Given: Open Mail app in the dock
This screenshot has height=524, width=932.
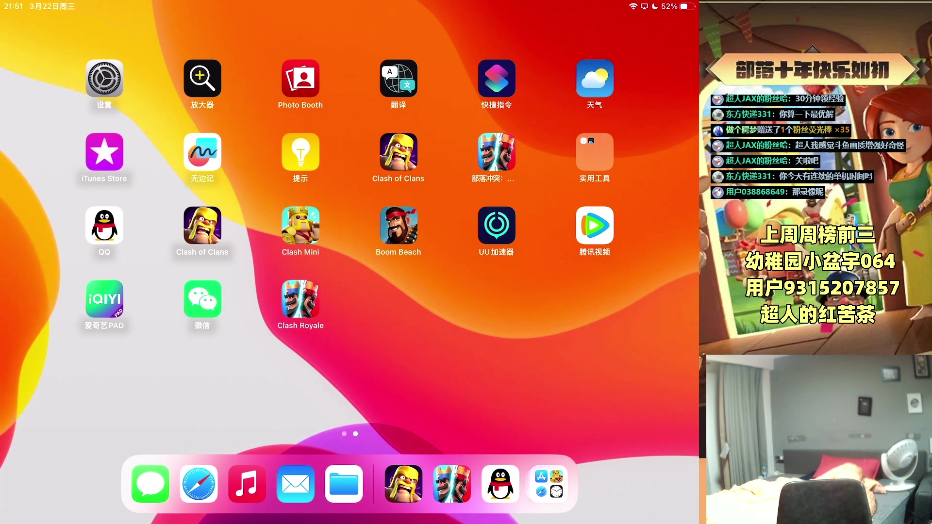Looking at the screenshot, I should pyautogui.click(x=296, y=484).
